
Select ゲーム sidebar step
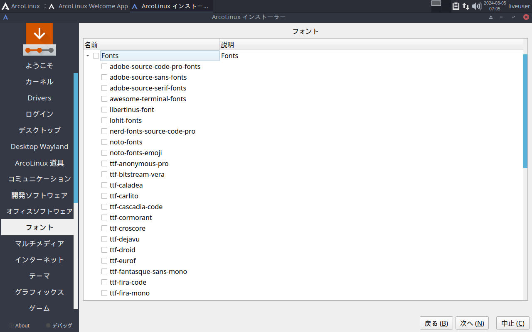point(39,308)
